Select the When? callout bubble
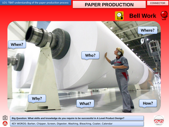169x127 pixels. pos(17,45)
